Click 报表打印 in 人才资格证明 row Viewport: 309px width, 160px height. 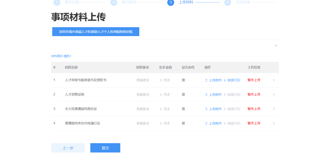232,95
